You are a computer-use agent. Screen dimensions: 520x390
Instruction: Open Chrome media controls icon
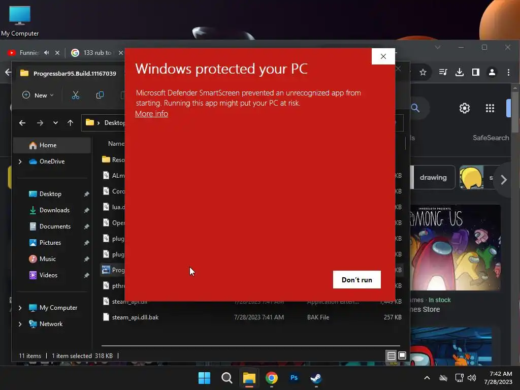pyautogui.click(x=443, y=72)
